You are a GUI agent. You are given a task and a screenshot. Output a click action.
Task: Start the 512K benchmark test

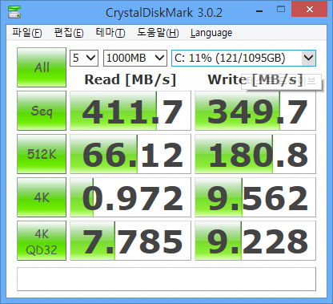pyautogui.click(x=42, y=154)
